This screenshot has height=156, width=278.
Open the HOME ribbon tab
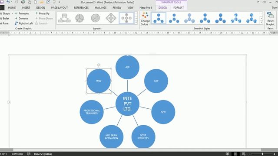point(12,8)
